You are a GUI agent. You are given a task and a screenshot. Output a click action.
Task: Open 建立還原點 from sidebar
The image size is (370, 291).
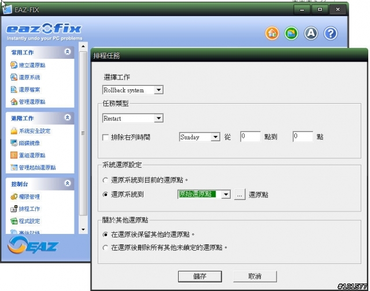point(32,65)
